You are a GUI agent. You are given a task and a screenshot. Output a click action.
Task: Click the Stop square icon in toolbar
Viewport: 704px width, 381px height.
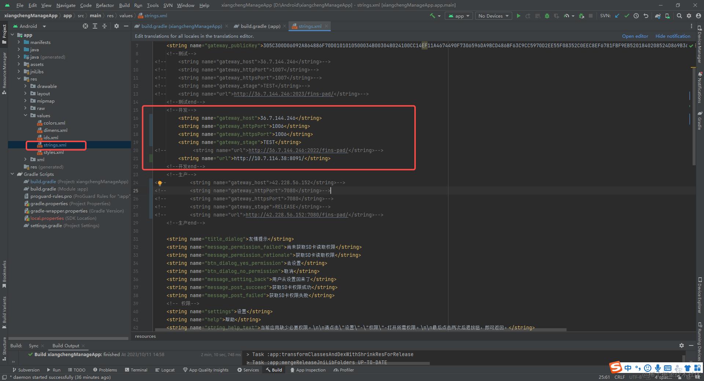[590, 16]
